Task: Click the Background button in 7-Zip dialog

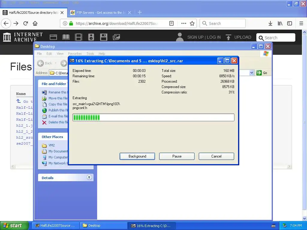Action: 137,156
